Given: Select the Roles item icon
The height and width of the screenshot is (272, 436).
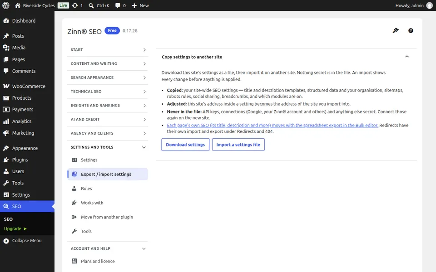Looking at the screenshot, I should pyautogui.click(x=74, y=189).
